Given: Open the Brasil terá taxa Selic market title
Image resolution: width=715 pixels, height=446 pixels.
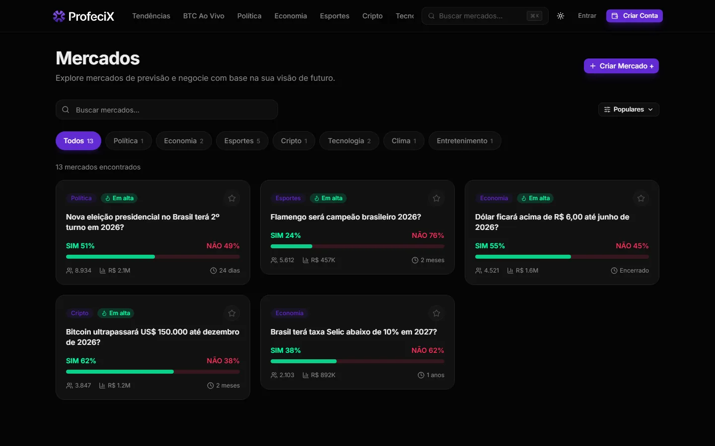Looking at the screenshot, I should 354,332.
